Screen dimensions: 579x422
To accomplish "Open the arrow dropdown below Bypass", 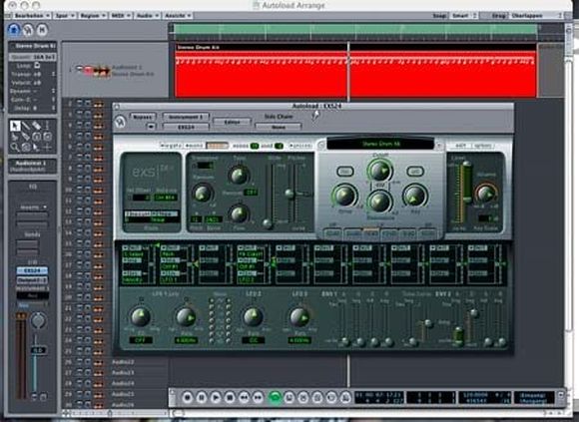I will 151,127.
